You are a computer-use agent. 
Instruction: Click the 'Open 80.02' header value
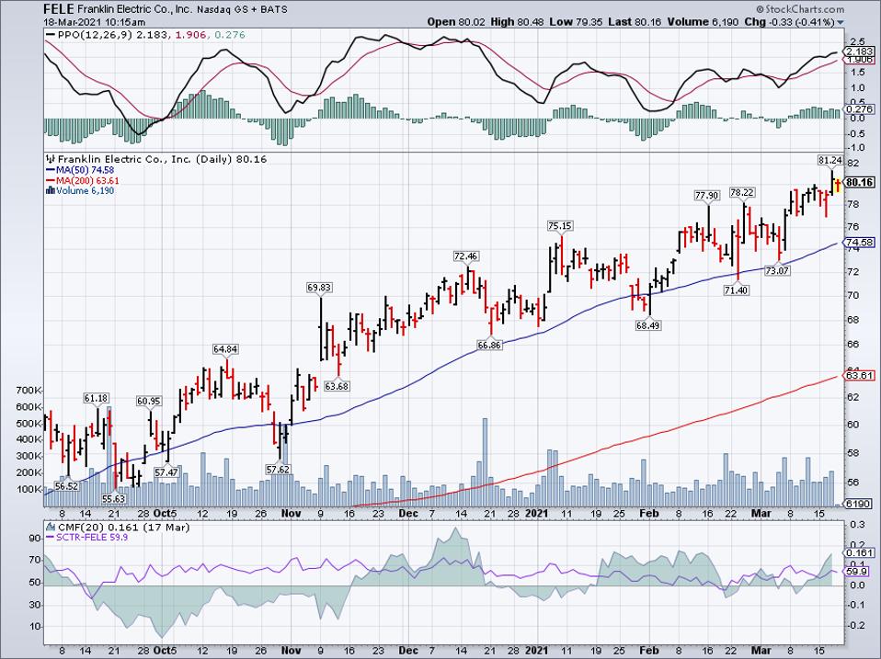tap(455, 22)
